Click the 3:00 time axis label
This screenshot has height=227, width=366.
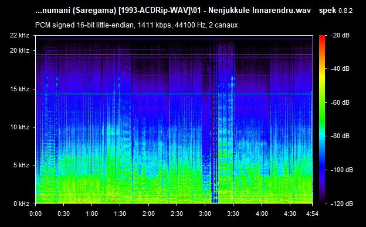[x=205, y=214]
